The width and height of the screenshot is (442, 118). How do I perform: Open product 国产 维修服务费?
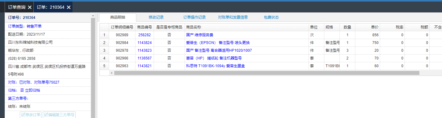[x=199, y=35]
